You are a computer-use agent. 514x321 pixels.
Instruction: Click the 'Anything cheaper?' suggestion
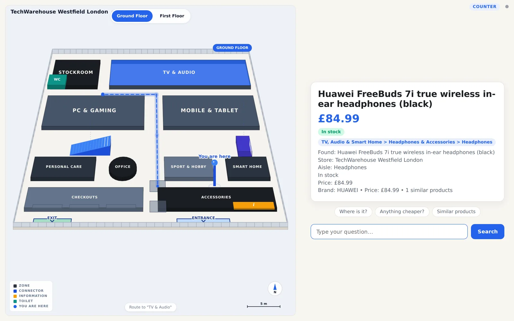[402, 212]
